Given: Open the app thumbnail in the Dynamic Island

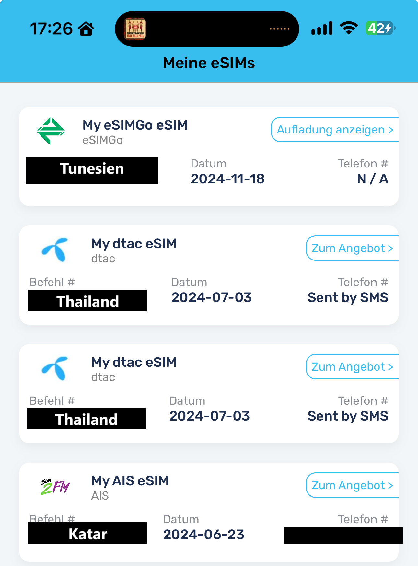Looking at the screenshot, I should (135, 29).
